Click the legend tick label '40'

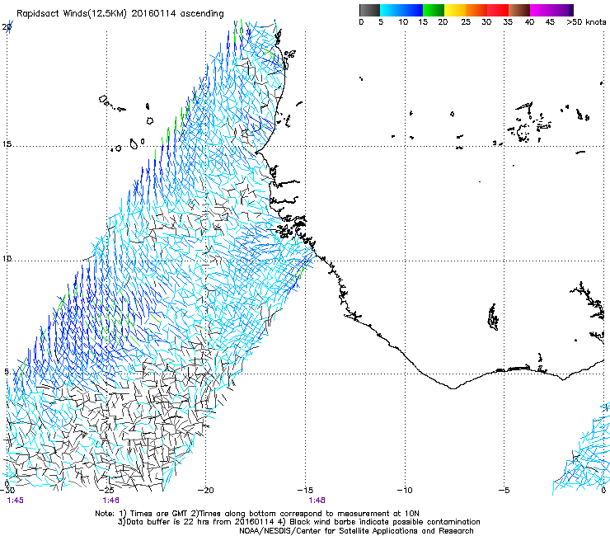point(529,22)
